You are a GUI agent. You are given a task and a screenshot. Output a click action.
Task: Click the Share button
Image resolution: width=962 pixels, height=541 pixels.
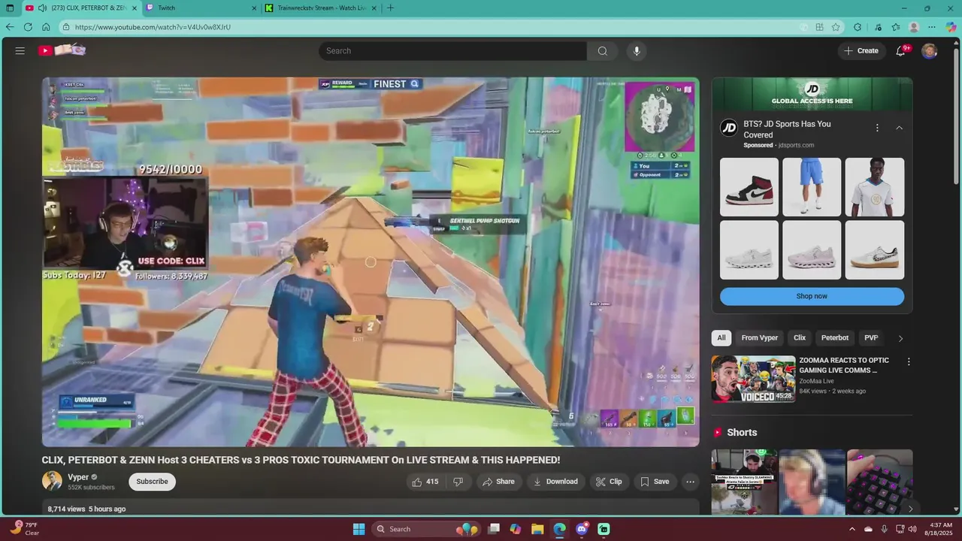coord(498,482)
